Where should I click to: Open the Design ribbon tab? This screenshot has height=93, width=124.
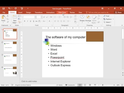click(x=29, y=12)
